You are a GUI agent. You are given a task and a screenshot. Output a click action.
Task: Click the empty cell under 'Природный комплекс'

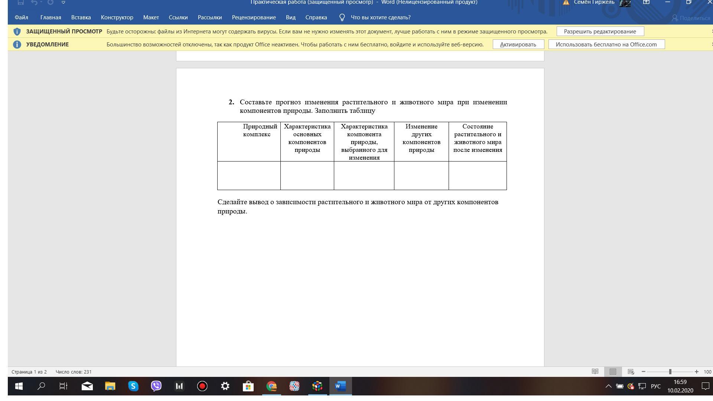pos(249,176)
